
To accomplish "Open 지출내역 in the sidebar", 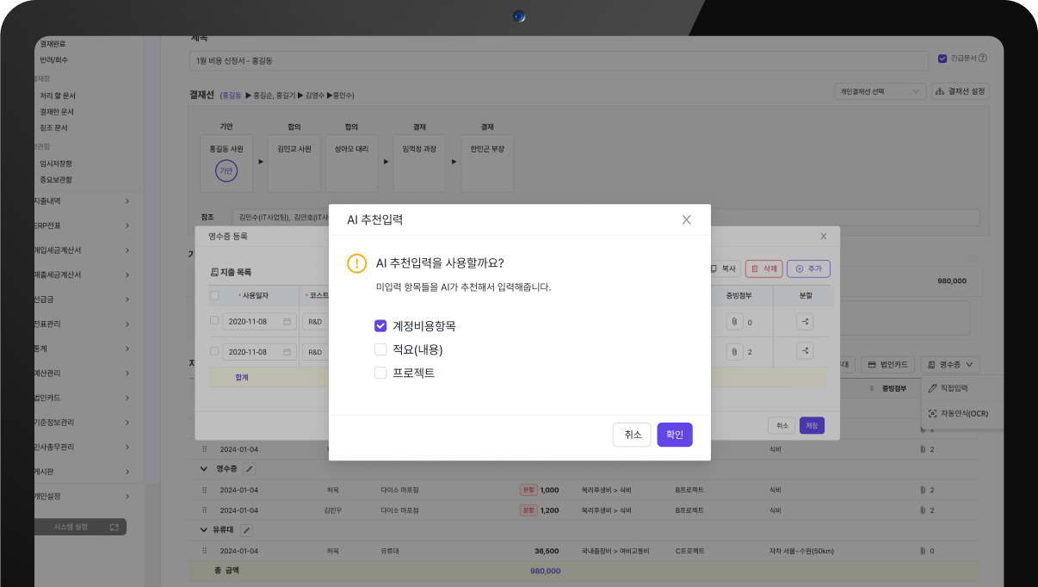I will pyautogui.click(x=47, y=201).
